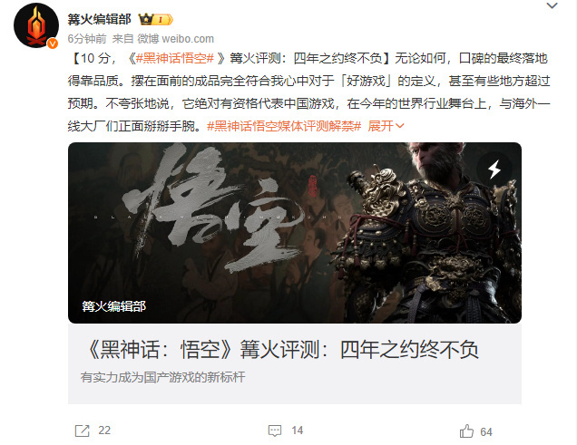The height and width of the screenshot is (445, 577).
Task: Click article subtitle 有实力成为国产游戏的新标杆
Action: coord(162,377)
